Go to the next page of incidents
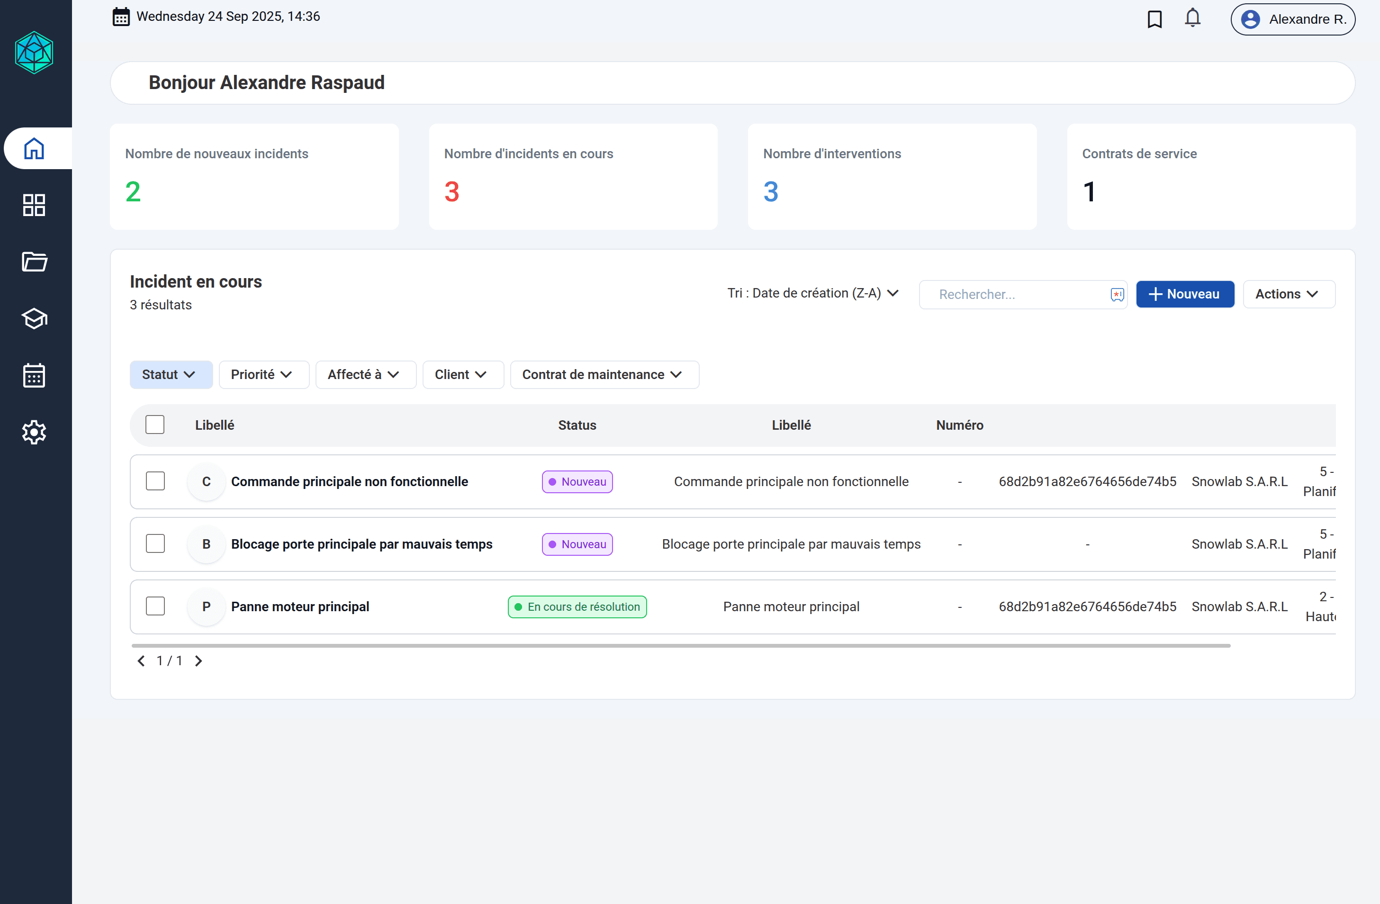The image size is (1380, 904). click(198, 660)
